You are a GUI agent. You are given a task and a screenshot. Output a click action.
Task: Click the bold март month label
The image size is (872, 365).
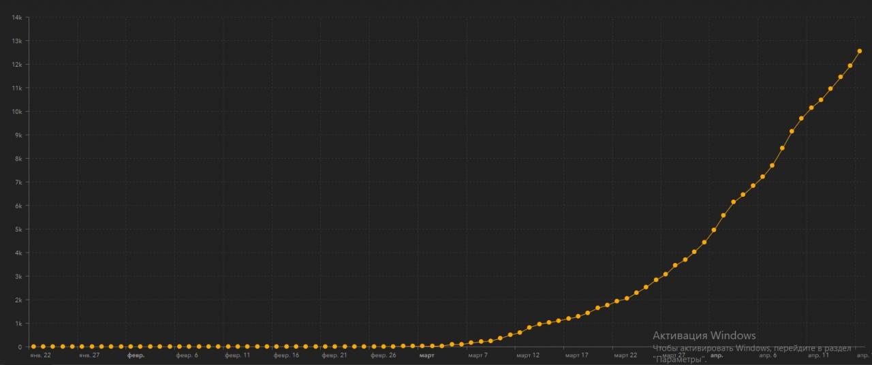coord(427,355)
